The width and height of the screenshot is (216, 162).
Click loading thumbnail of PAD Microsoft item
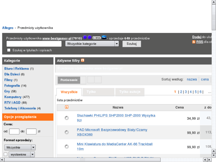click(x=67, y=132)
